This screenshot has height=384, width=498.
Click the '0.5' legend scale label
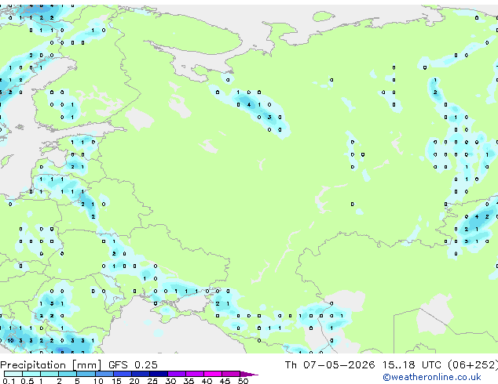point(27,381)
